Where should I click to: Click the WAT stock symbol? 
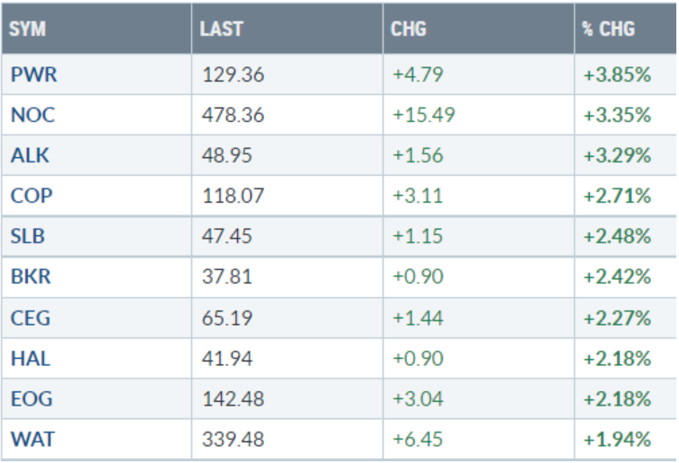coord(31,440)
